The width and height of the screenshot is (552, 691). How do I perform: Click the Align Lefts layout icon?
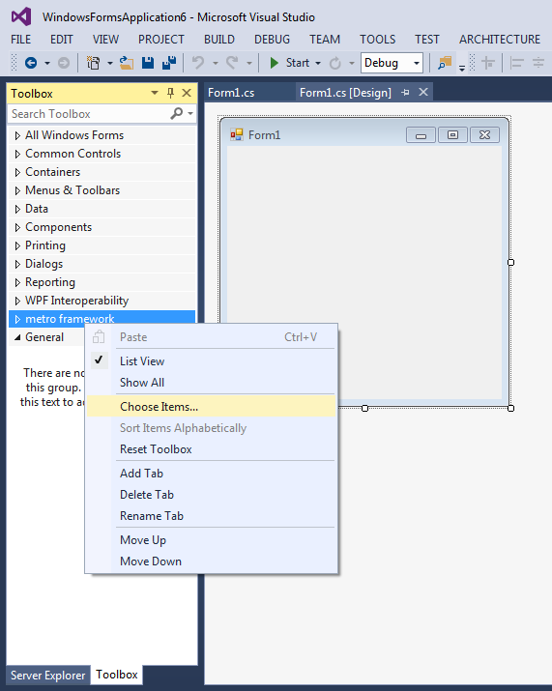pos(516,63)
